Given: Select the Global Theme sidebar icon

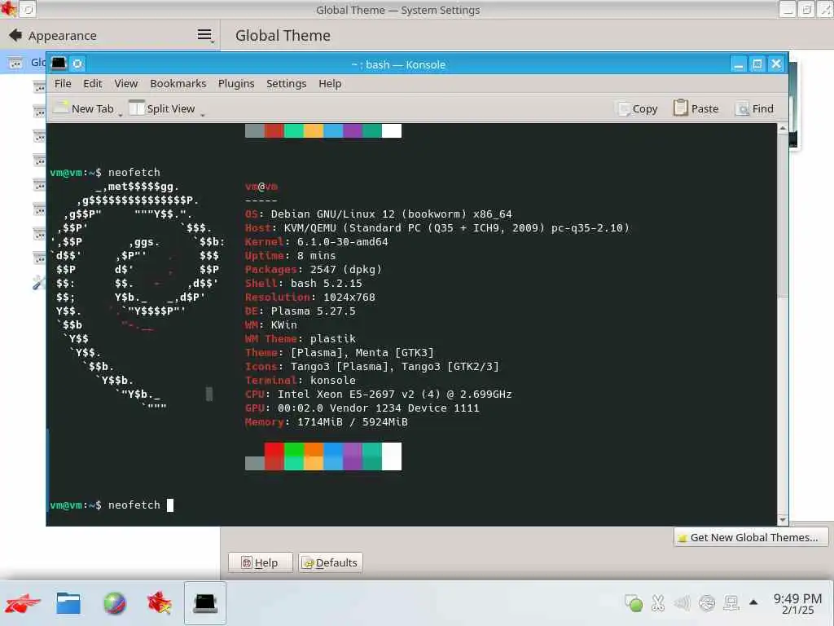Looking at the screenshot, I should coord(15,63).
